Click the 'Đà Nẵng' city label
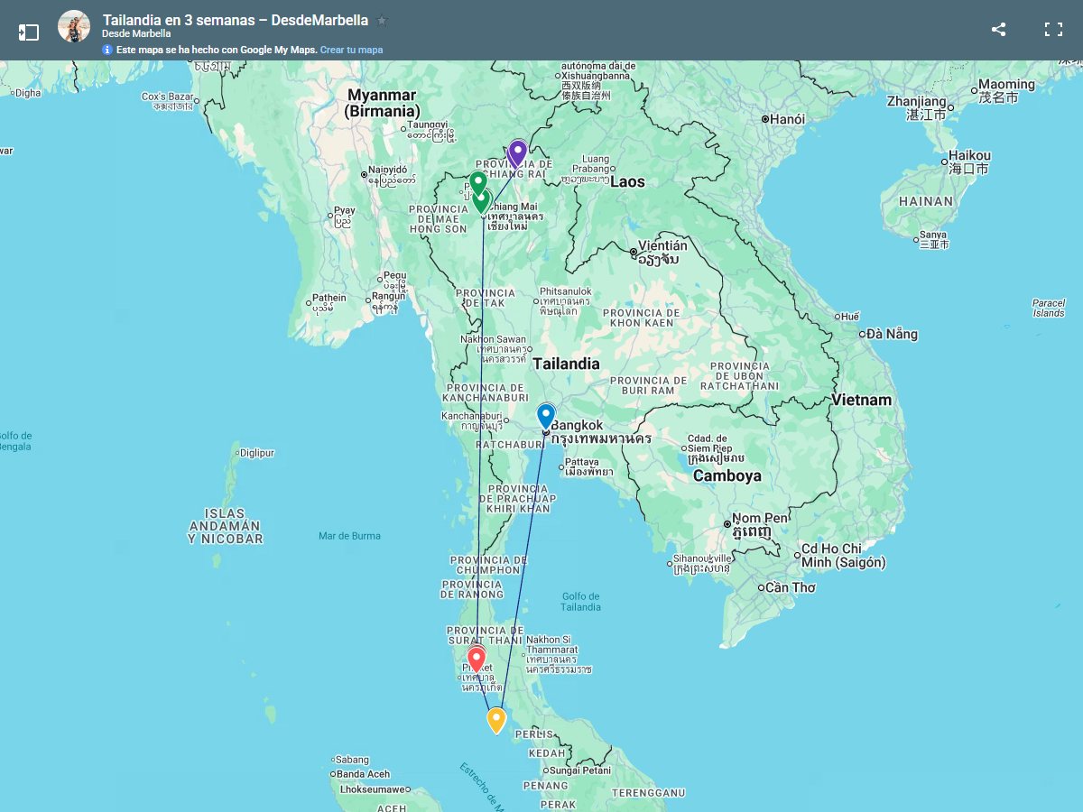The width and height of the screenshot is (1083, 812). point(892,334)
